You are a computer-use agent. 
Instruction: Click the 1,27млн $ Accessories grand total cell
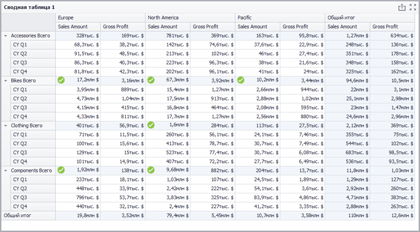tap(347, 36)
